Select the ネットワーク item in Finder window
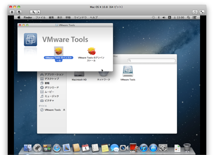Screen dimensions: 214x155 104,76
